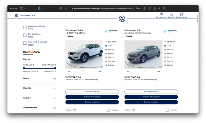
Task: Open the hamburger menu next to Vicentini S.P.A.
Action: (17, 16)
